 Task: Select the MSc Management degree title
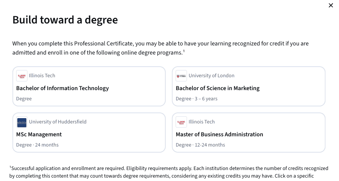coord(39,134)
